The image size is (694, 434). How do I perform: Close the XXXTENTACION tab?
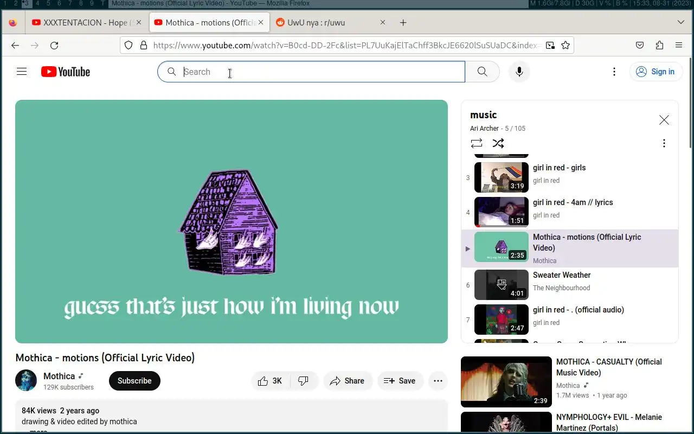pyautogui.click(x=139, y=23)
